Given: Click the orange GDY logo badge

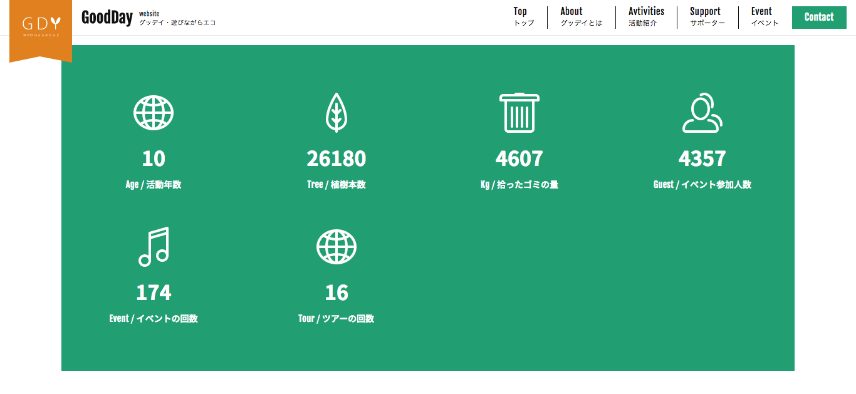Looking at the screenshot, I should click(x=41, y=30).
